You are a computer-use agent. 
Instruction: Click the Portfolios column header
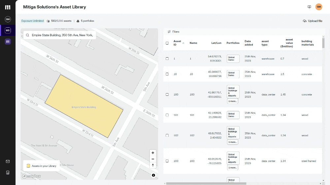233,43
